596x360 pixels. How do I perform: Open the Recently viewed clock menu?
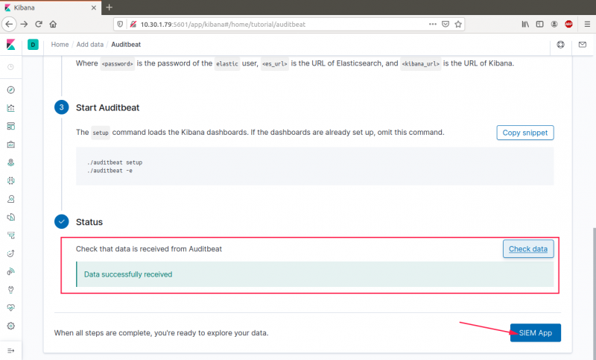coord(10,67)
